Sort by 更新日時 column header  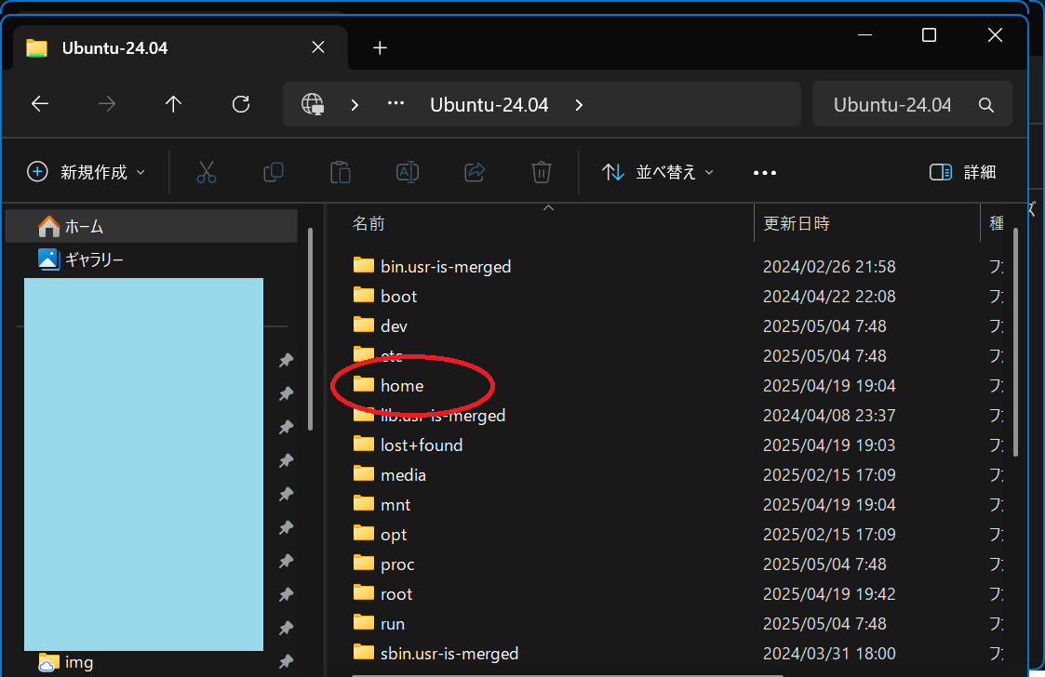tap(797, 223)
